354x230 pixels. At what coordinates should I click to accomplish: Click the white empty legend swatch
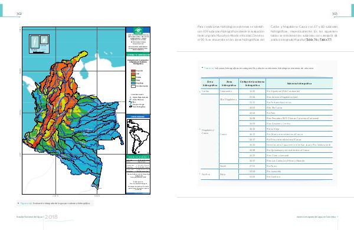coord(133,86)
